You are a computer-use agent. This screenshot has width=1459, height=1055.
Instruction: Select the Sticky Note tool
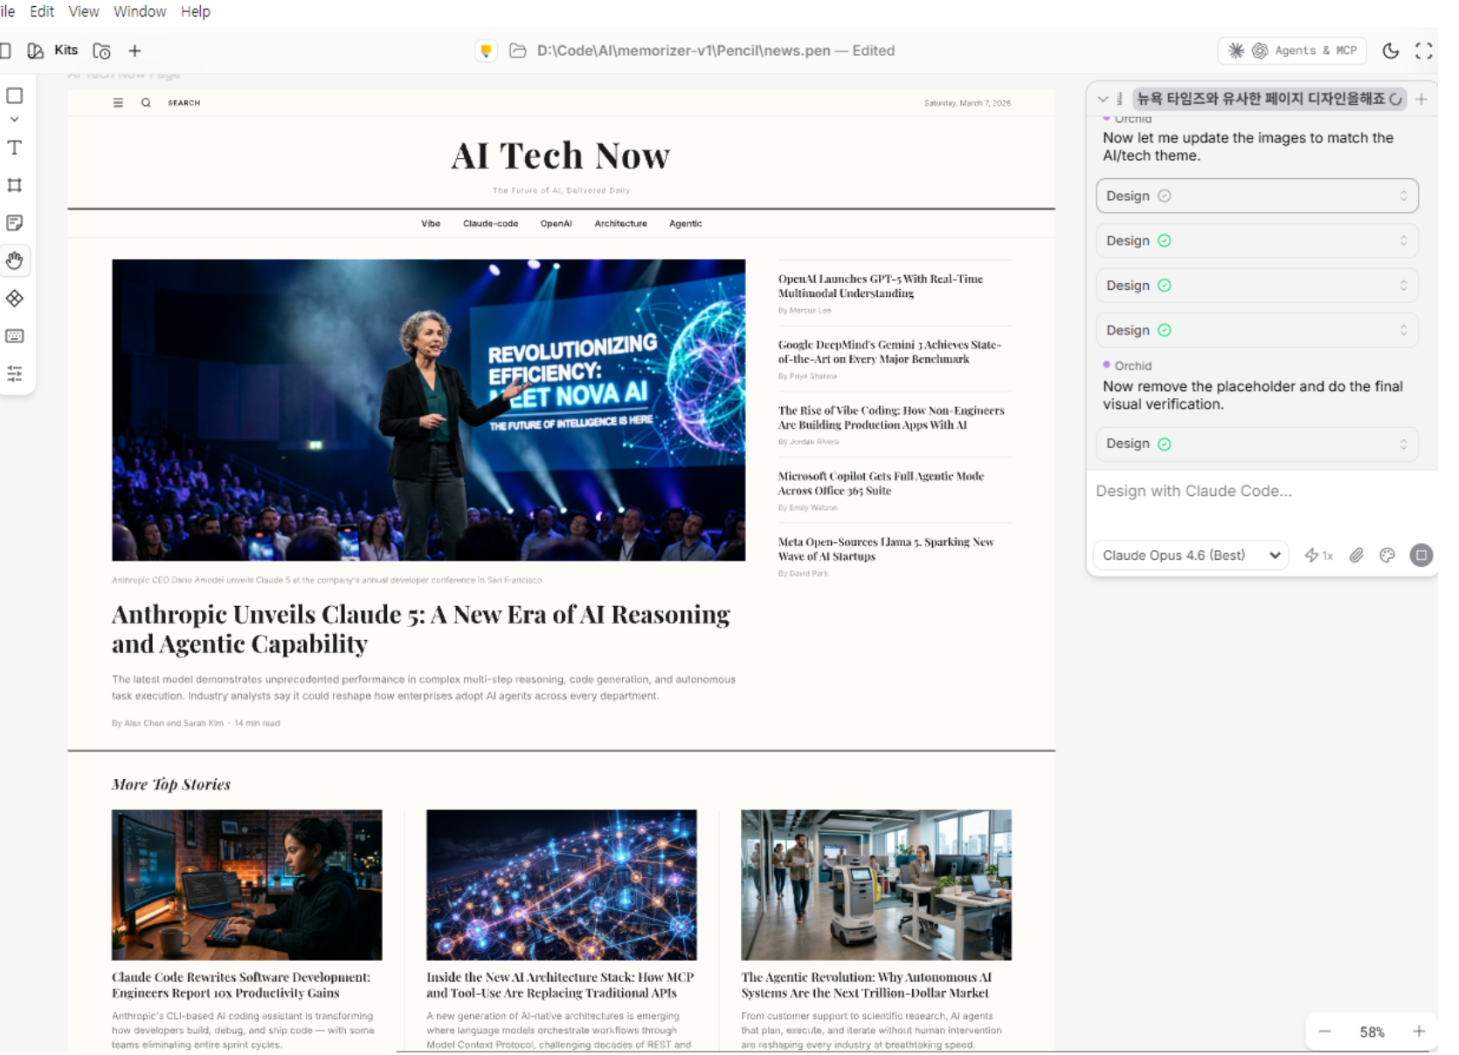pos(15,223)
